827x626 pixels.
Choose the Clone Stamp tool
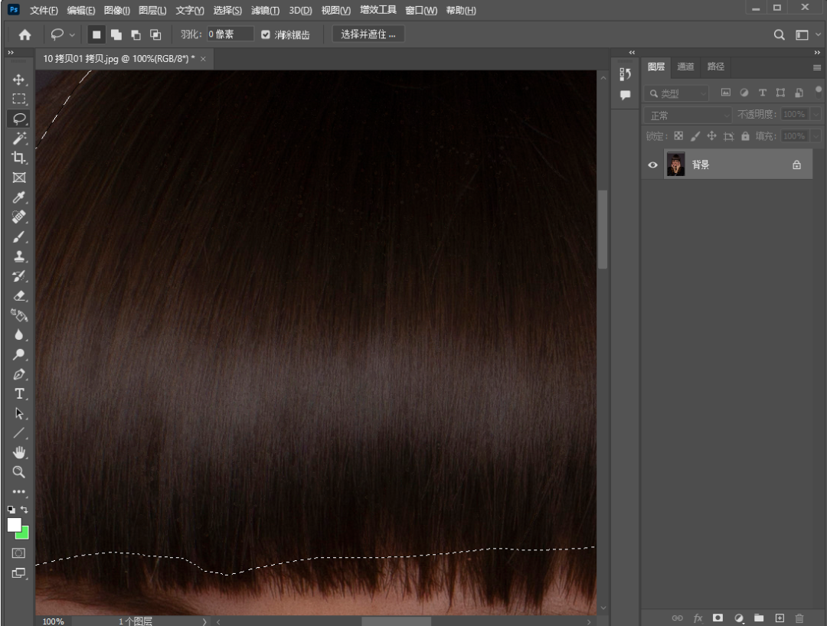(x=19, y=256)
